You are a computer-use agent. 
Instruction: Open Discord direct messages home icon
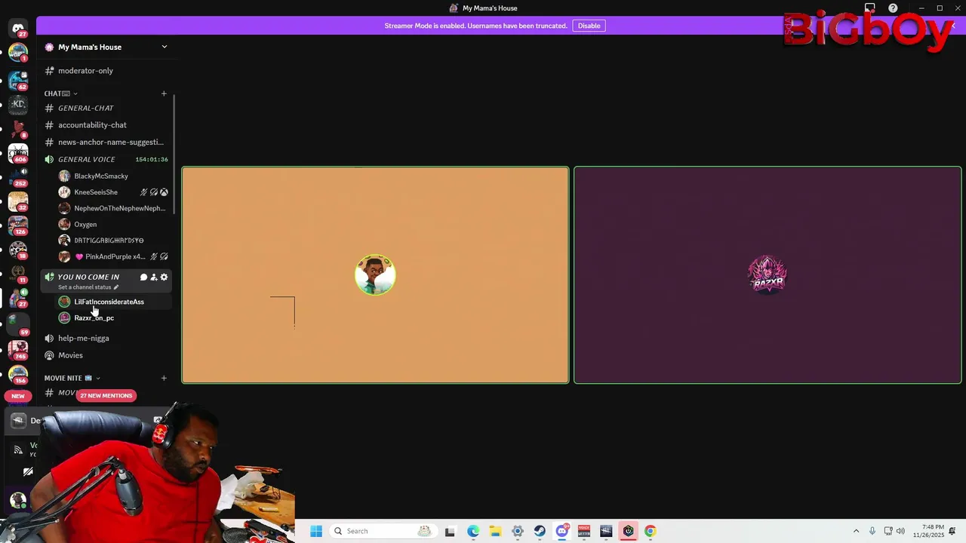coord(18,29)
